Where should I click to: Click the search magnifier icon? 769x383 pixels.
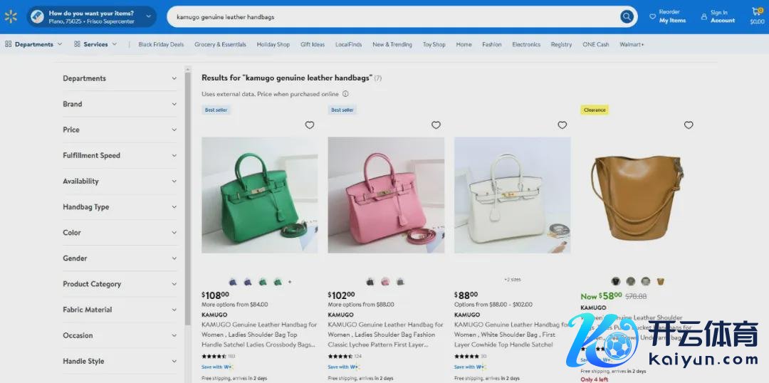[627, 16]
